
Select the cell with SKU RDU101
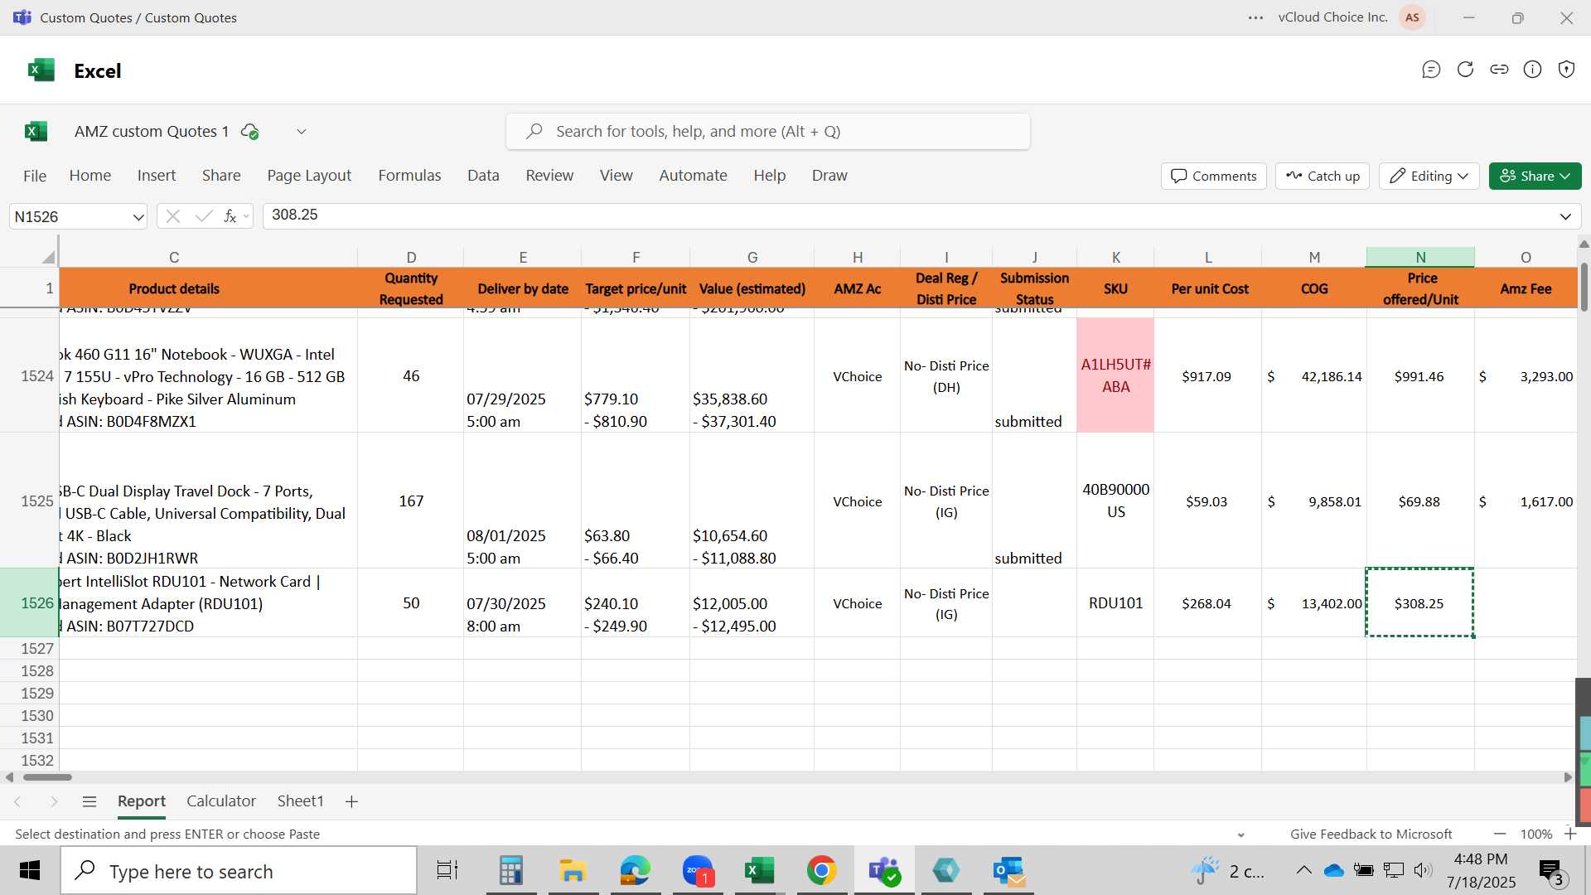[1115, 602]
